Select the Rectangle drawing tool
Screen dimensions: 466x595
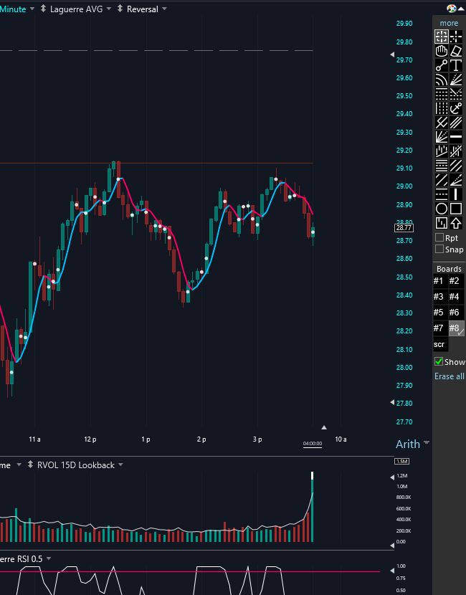(x=455, y=208)
